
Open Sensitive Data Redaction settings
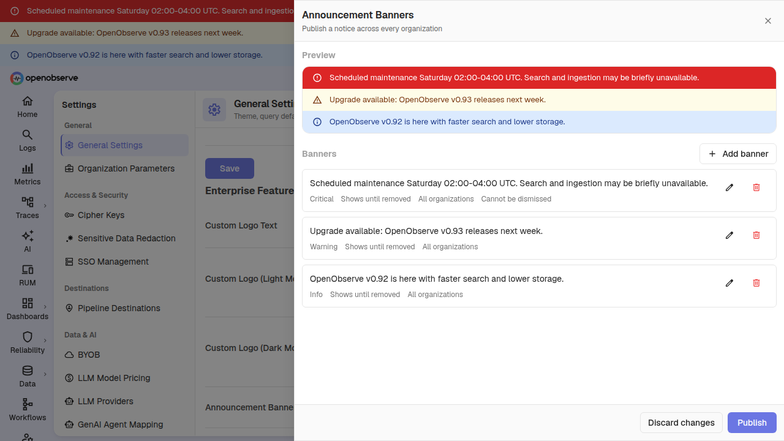125,238
